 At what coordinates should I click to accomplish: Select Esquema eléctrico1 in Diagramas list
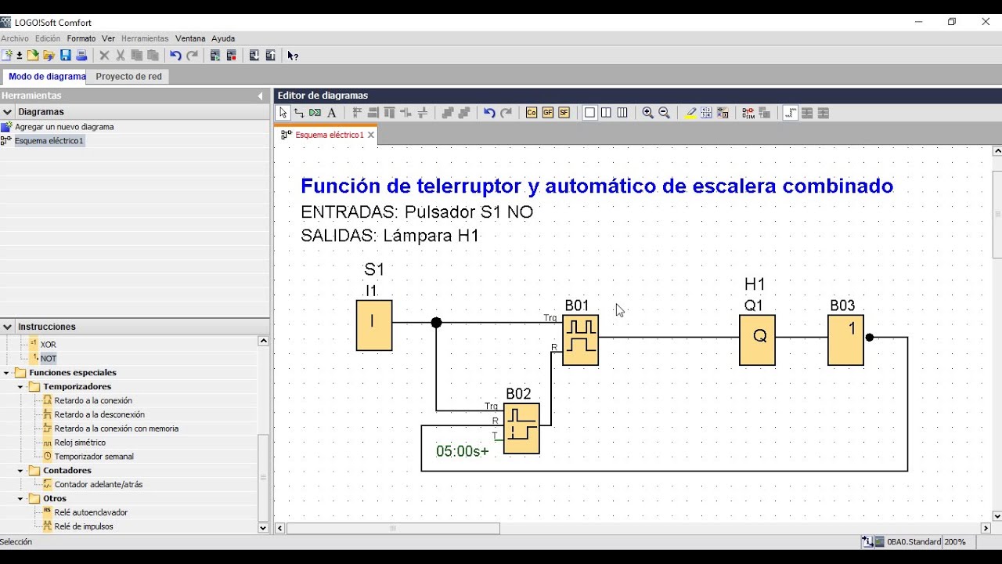[x=49, y=141]
